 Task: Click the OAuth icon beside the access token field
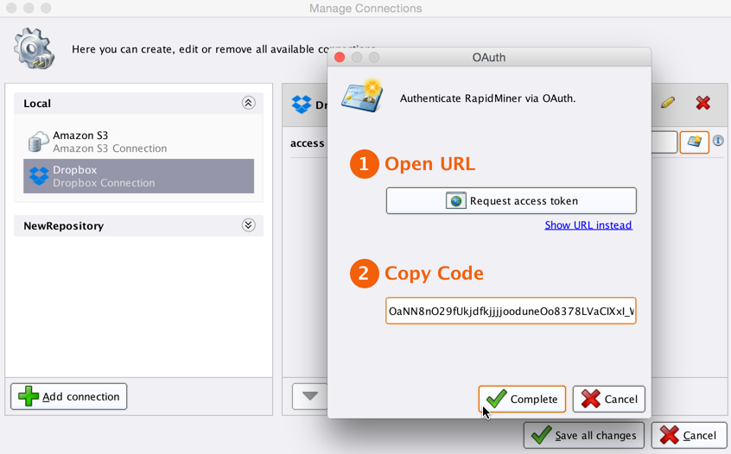[x=694, y=142]
